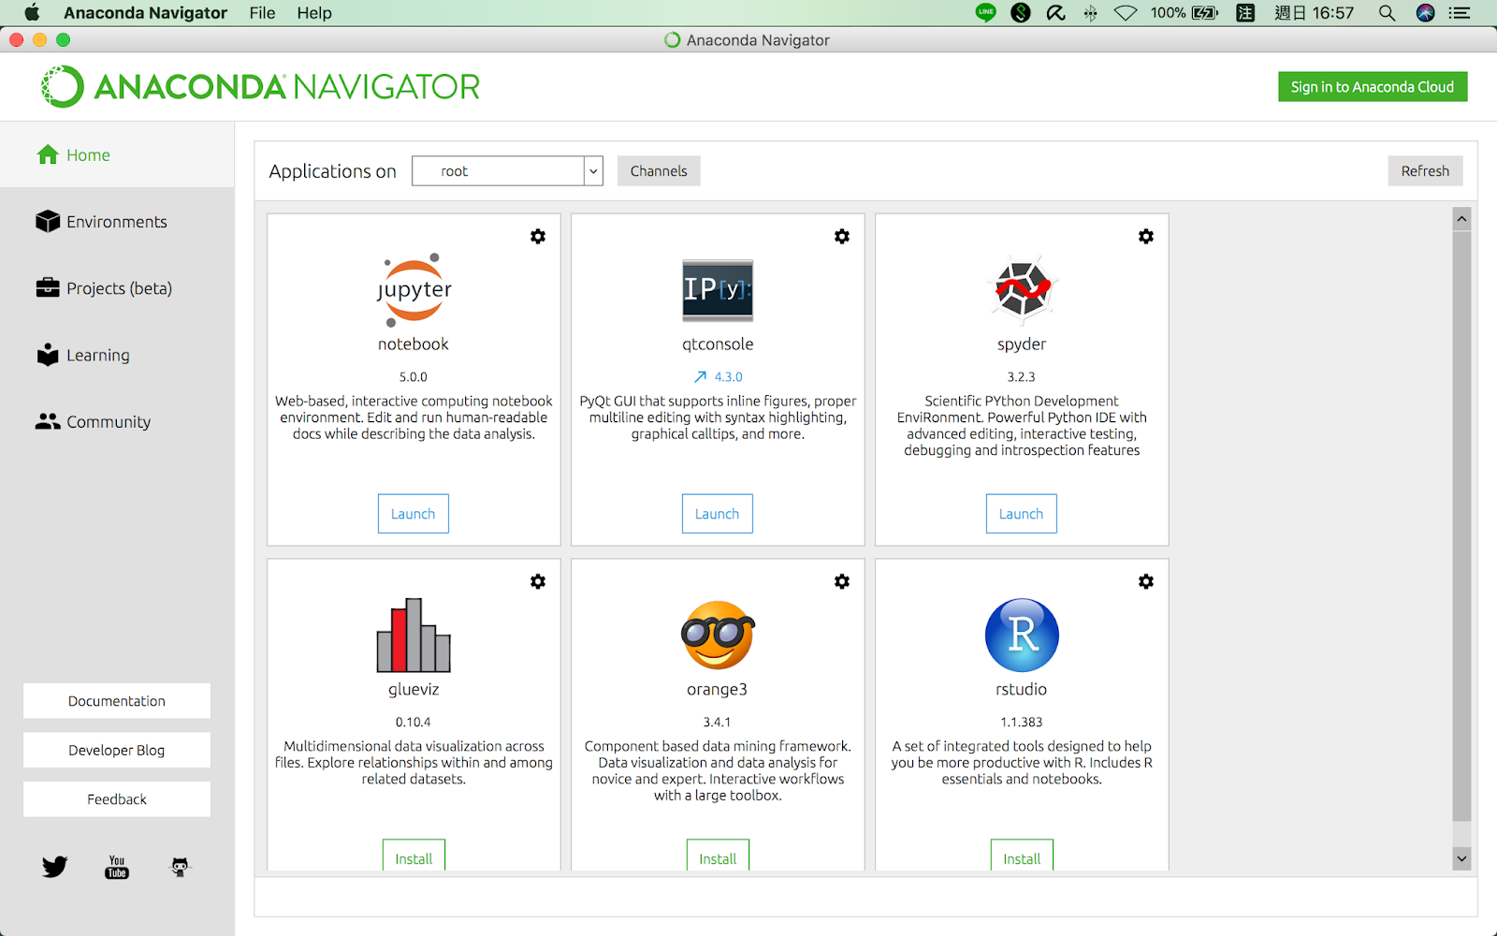1497x936 pixels.
Task: Open settings gear on the orange3 card
Action: click(x=842, y=582)
